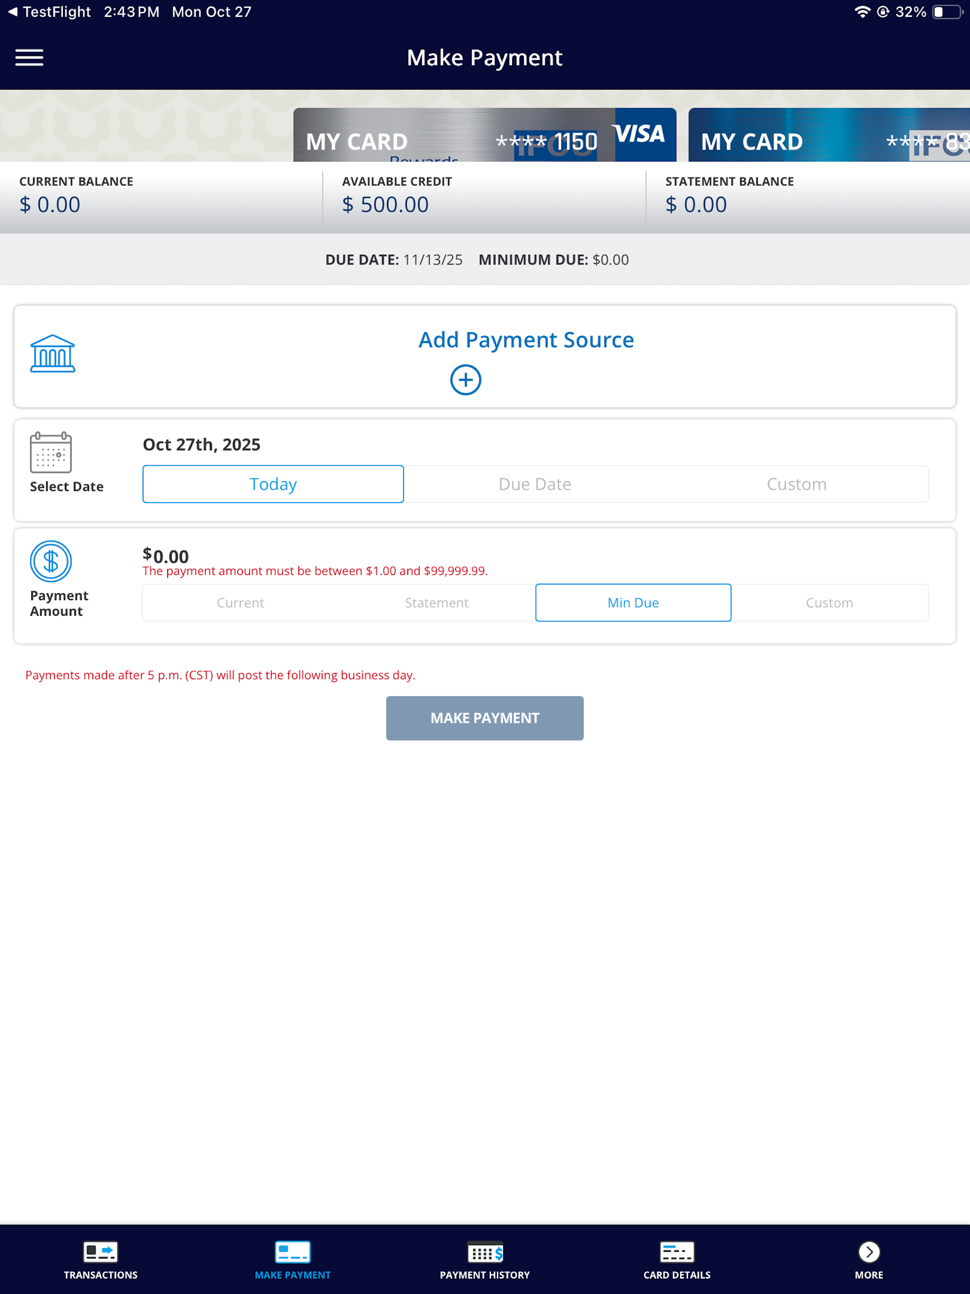Tap the Current Balance $ 0.00 value
Image resolution: width=970 pixels, height=1294 pixels.
click(50, 204)
